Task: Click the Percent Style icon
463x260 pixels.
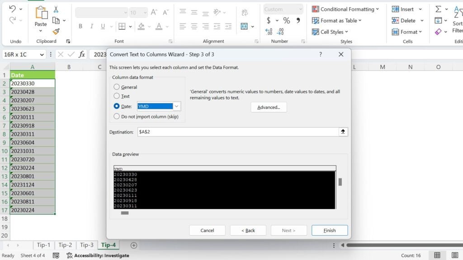Action: (286, 20)
